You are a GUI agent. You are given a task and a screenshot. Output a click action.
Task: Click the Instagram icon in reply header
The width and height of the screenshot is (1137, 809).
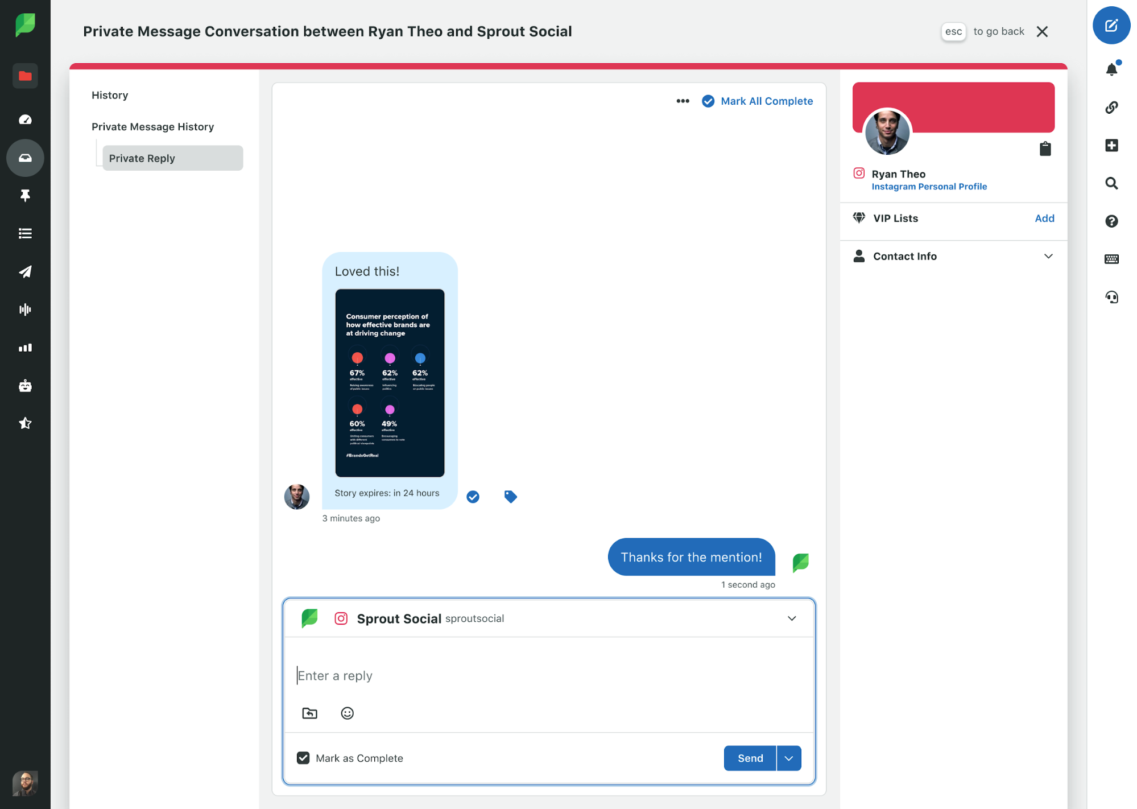point(341,618)
